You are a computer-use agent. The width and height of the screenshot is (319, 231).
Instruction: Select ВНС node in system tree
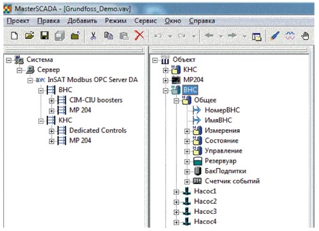coord(65,90)
